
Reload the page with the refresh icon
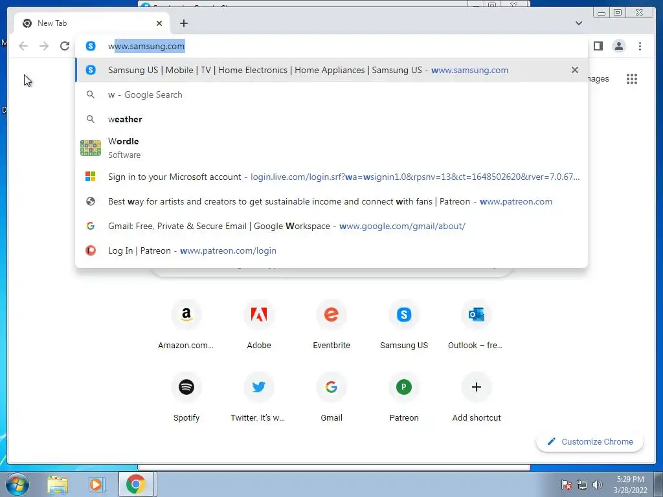coord(65,46)
